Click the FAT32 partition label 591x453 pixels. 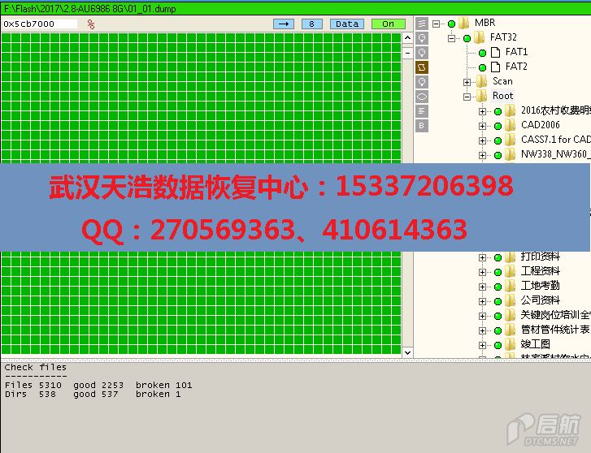pyautogui.click(x=502, y=37)
